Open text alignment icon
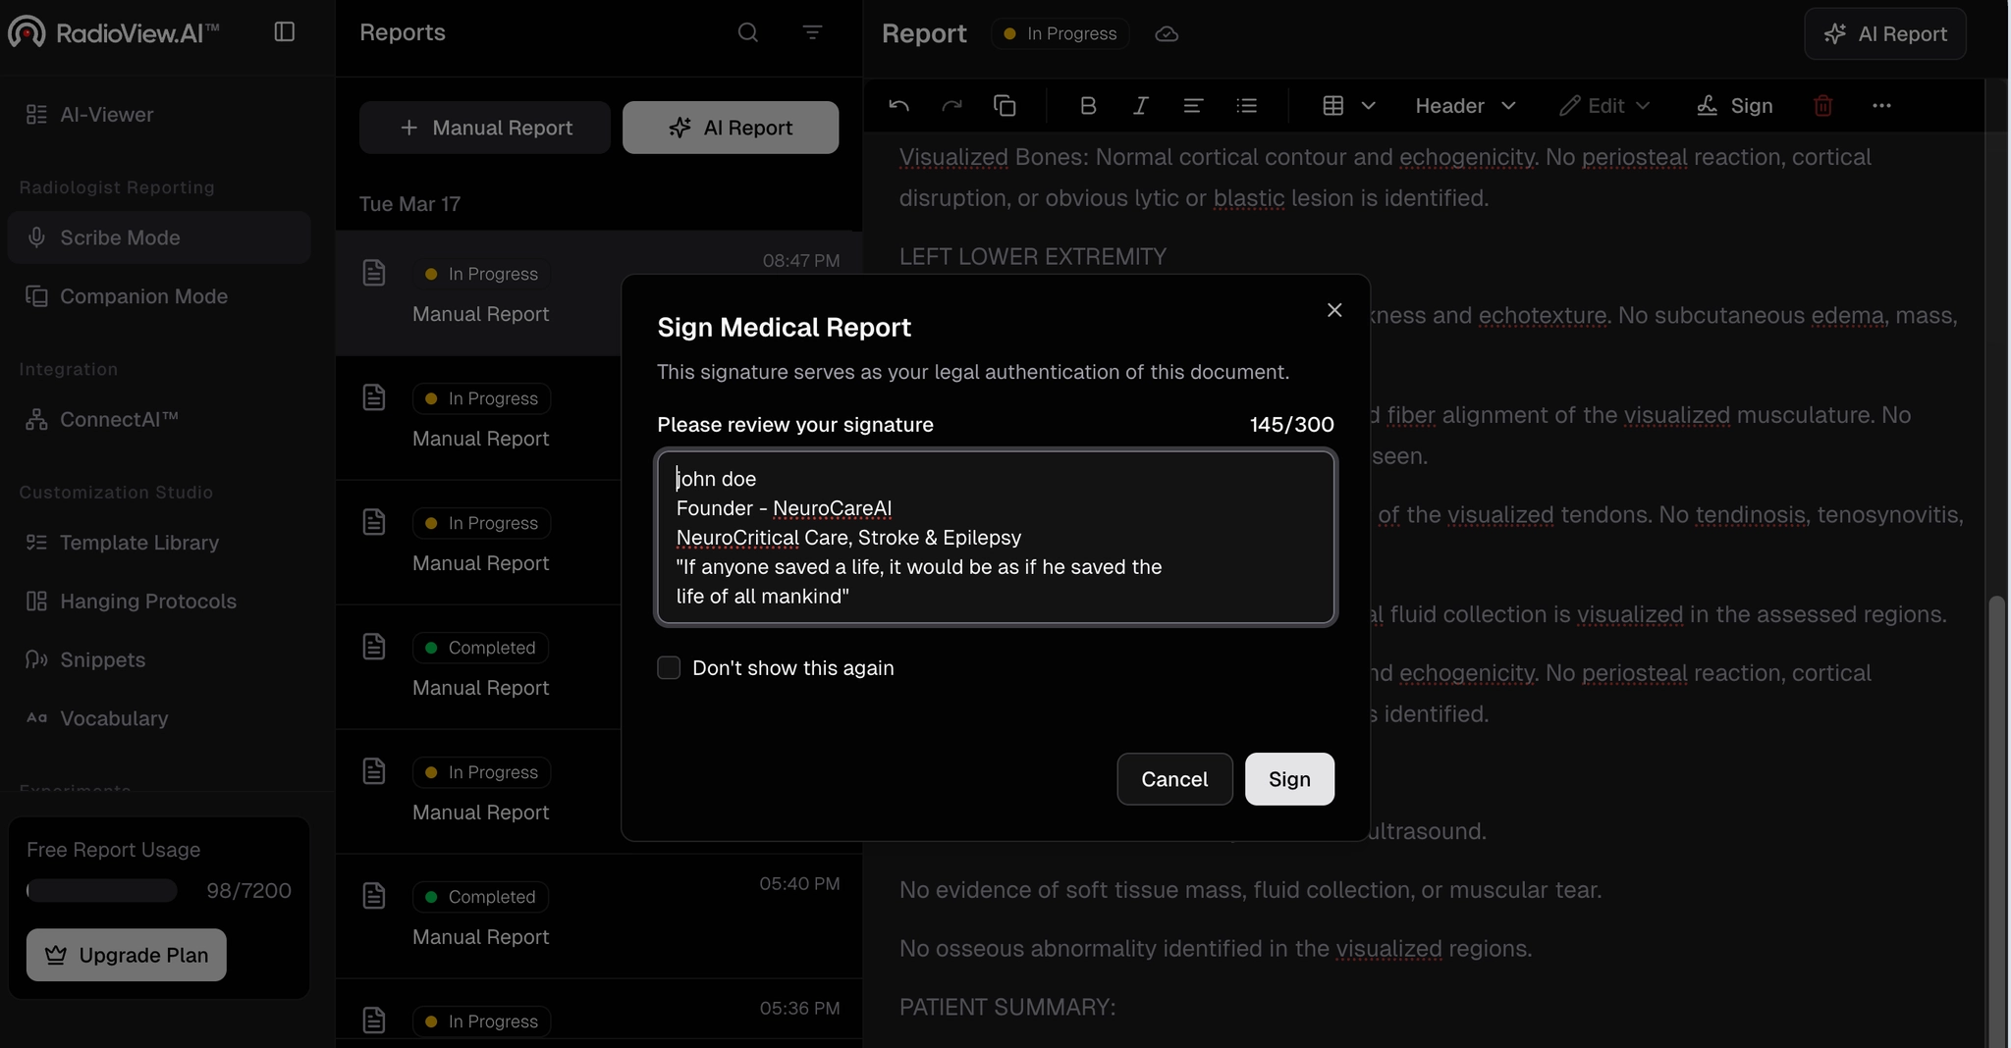The height and width of the screenshot is (1048, 2011). [1193, 106]
